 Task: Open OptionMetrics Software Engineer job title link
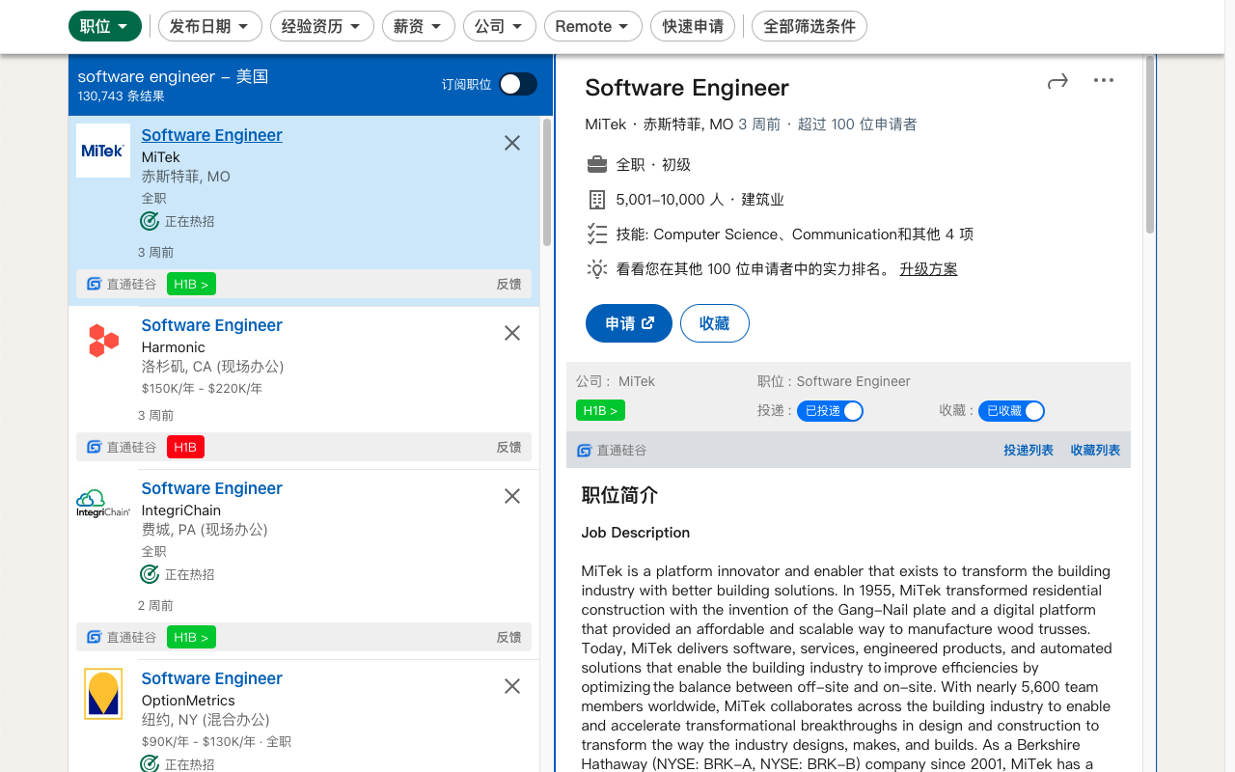pos(212,678)
